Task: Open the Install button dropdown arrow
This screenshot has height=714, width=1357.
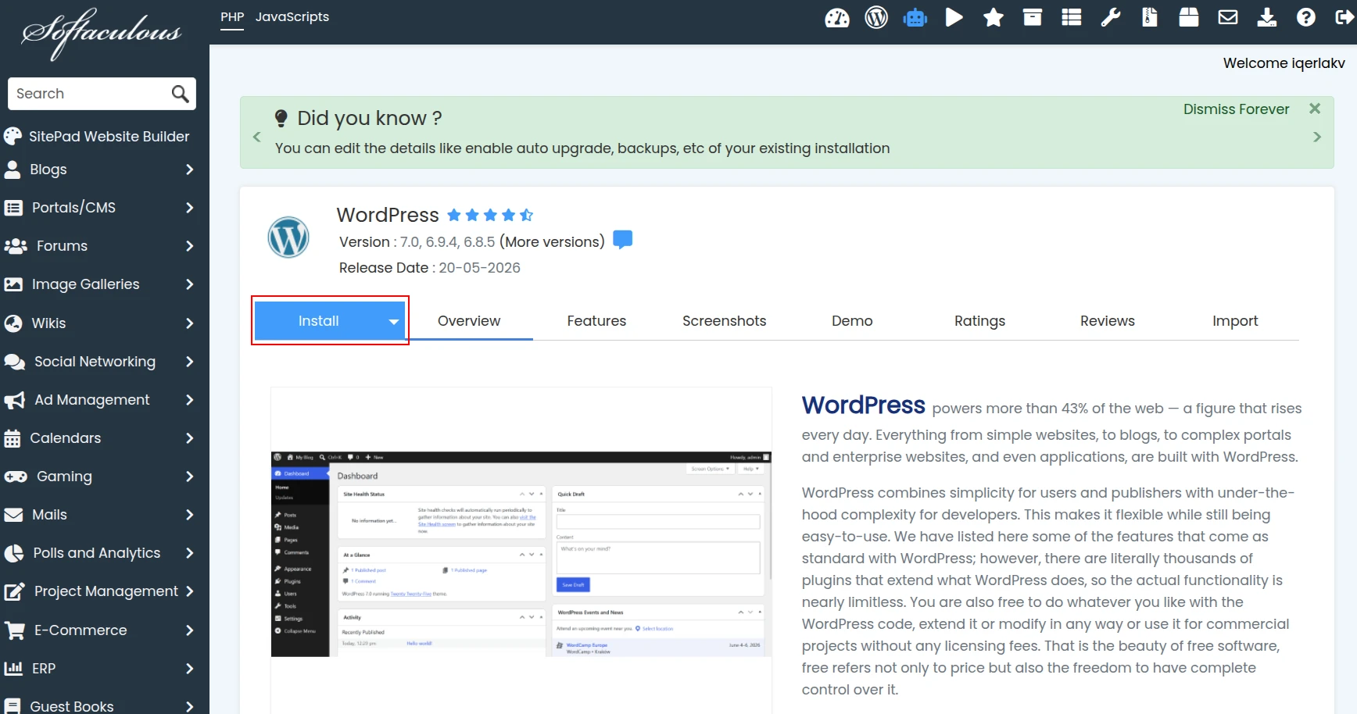Action: coord(394,321)
